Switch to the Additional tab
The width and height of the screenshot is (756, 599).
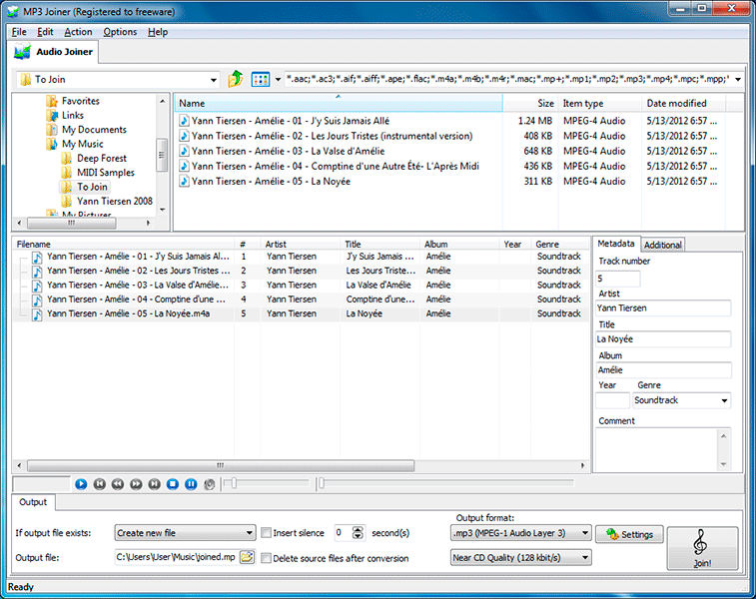[x=663, y=245]
